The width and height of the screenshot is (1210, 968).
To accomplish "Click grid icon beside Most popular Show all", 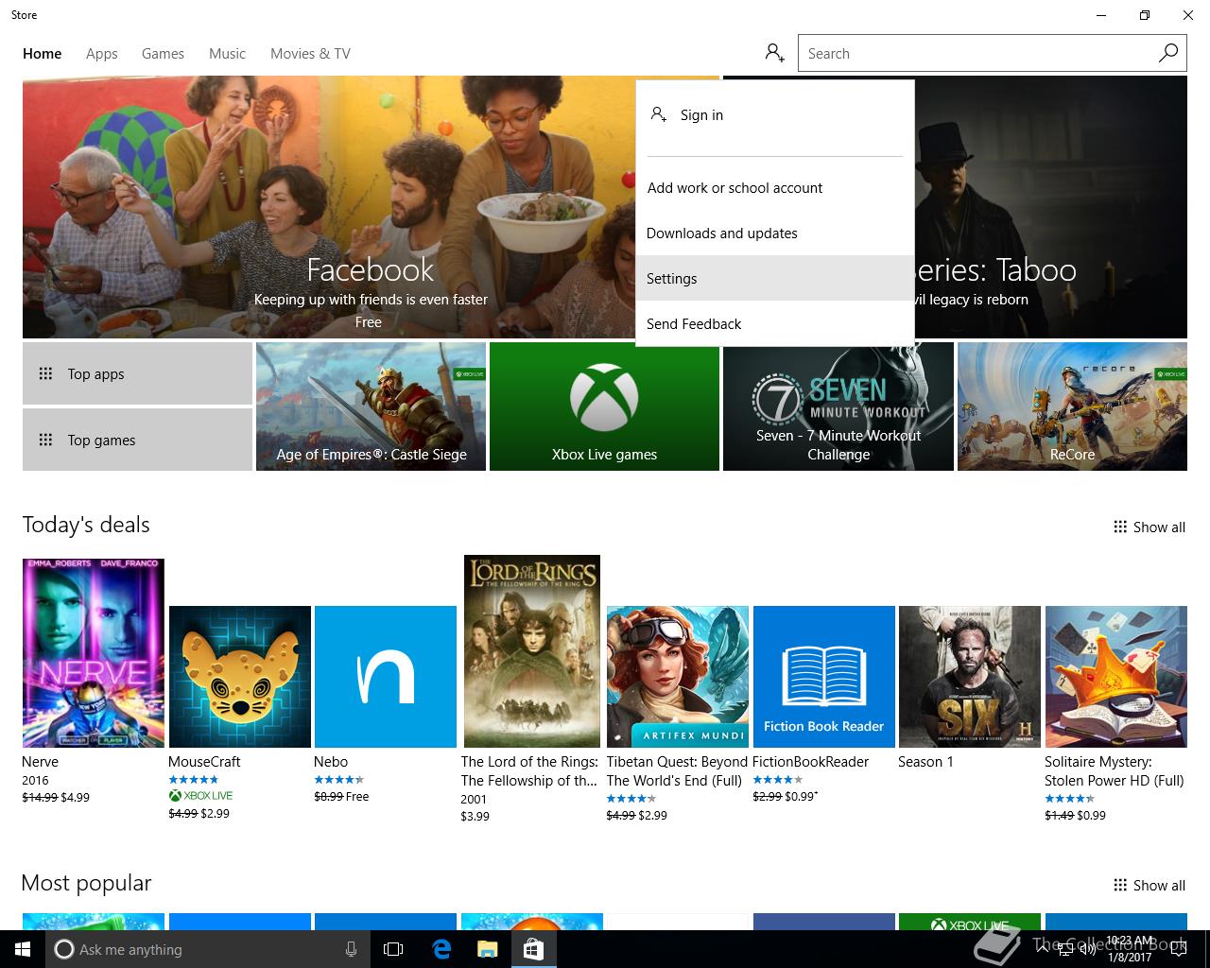I will pyautogui.click(x=1120, y=885).
